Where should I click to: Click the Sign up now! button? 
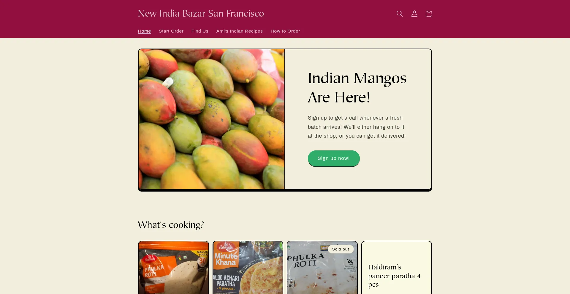pos(334,158)
